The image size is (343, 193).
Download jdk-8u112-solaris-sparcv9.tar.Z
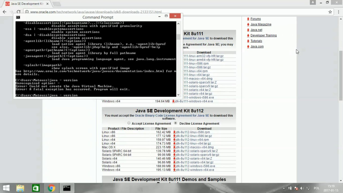click(197, 151)
